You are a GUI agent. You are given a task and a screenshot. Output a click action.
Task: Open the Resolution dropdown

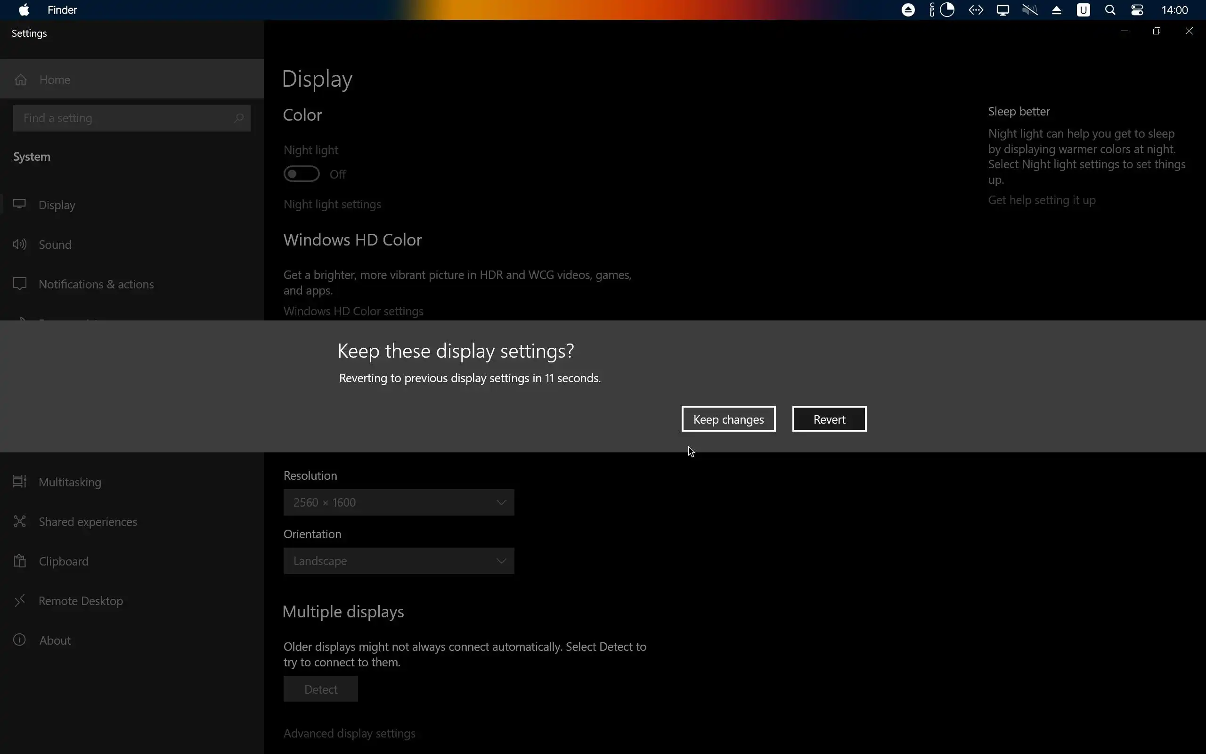click(398, 502)
